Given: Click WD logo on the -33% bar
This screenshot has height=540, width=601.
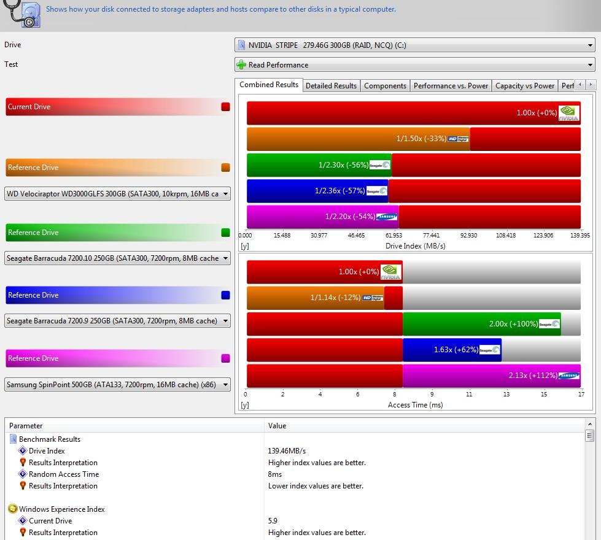Looking at the screenshot, I should click(458, 139).
